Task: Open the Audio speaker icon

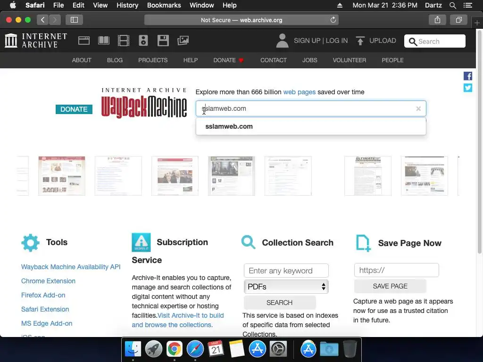Action: (x=143, y=41)
